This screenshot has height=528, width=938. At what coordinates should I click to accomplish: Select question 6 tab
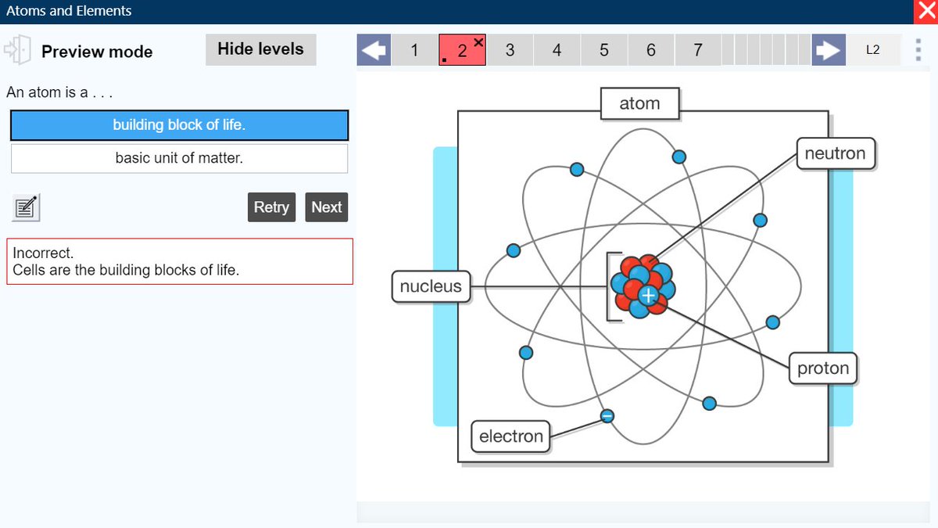(650, 49)
